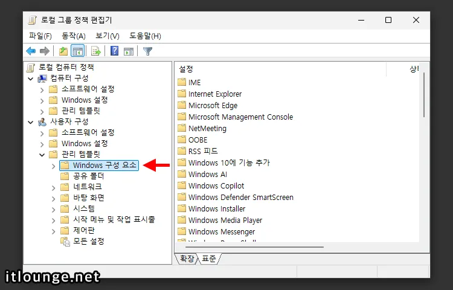This screenshot has width=453, height=290.
Task: Select the Windows AI entry text
Action: click(x=207, y=174)
